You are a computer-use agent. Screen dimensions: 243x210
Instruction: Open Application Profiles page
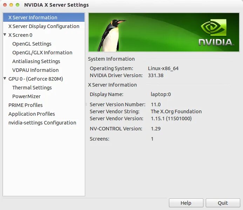[32, 114]
